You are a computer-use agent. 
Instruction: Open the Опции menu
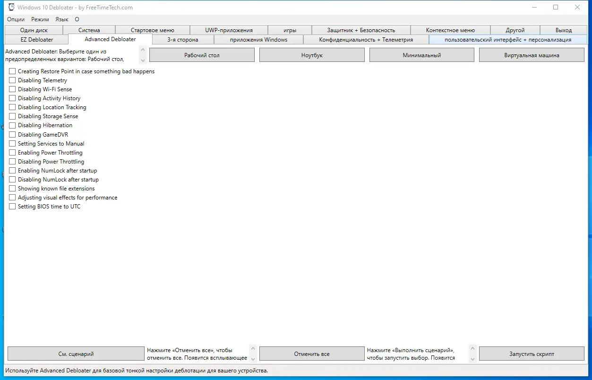(x=16, y=19)
